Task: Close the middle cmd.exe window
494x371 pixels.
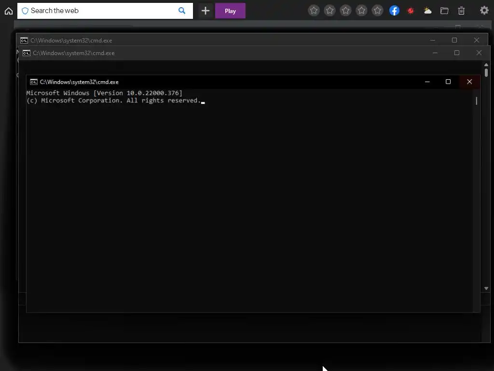Action: tap(479, 53)
